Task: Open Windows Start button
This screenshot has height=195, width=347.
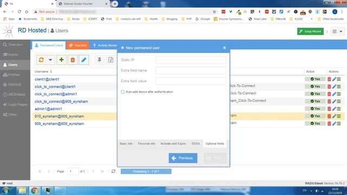Action: tap(6, 191)
